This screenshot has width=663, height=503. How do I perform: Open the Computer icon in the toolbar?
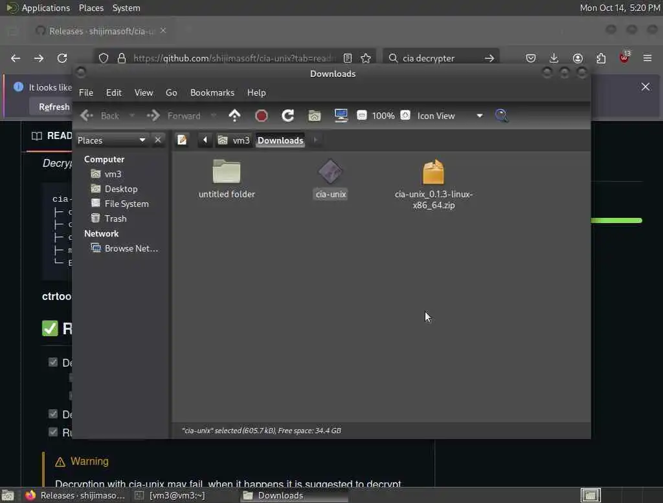click(x=341, y=115)
